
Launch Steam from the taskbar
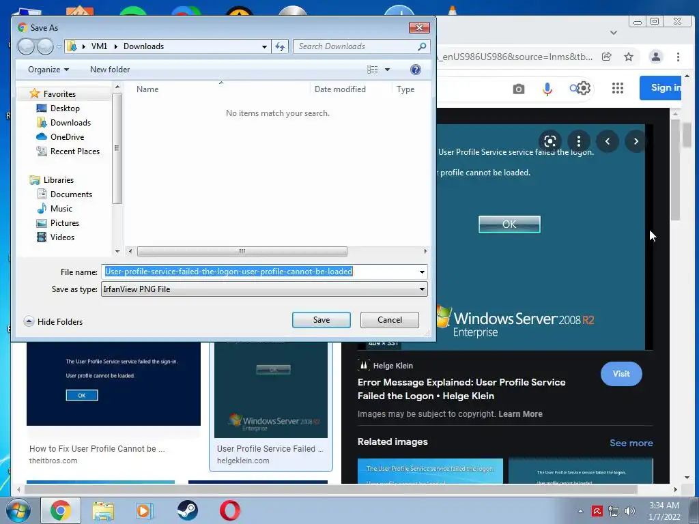click(x=187, y=510)
